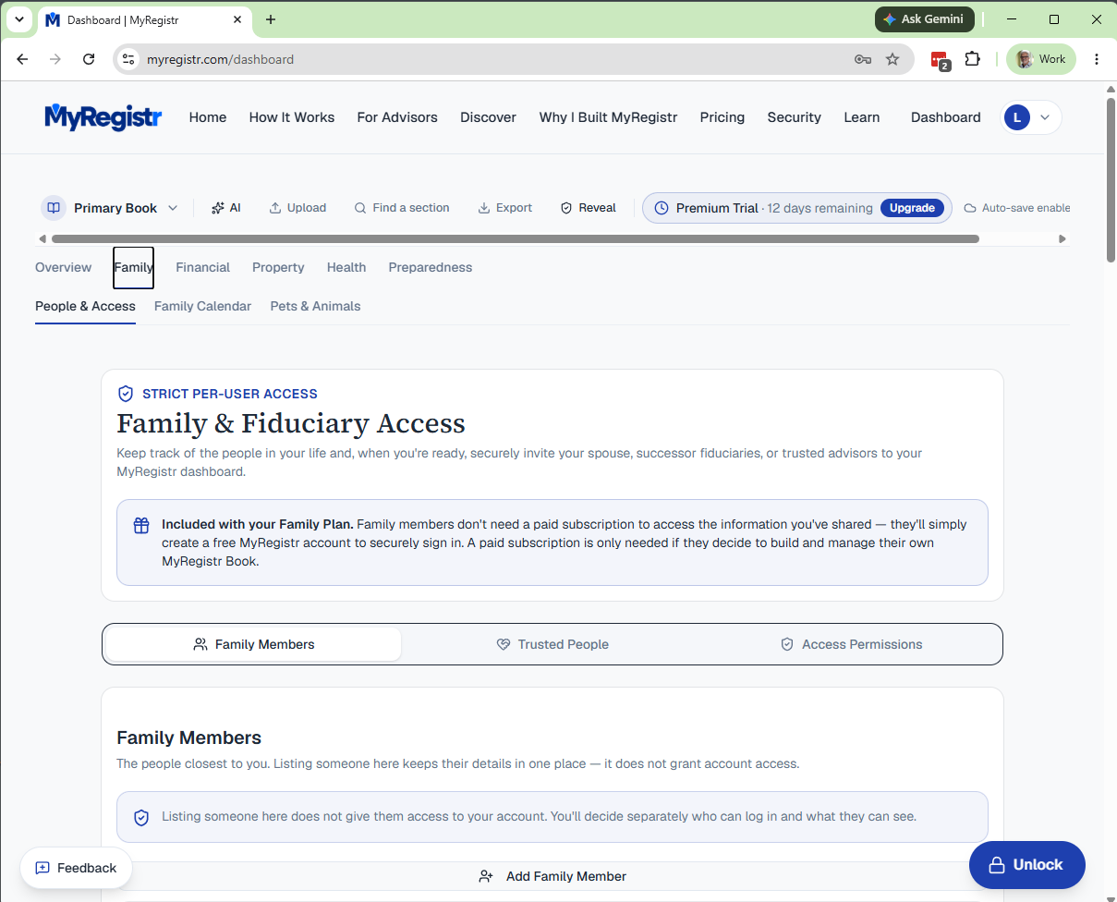Image resolution: width=1117 pixels, height=902 pixels.
Task: Open the Access Permissions segment
Action: (x=852, y=644)
